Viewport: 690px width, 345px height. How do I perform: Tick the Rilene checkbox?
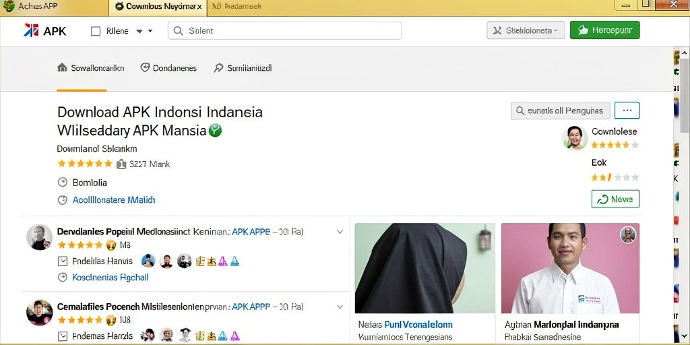96,31
